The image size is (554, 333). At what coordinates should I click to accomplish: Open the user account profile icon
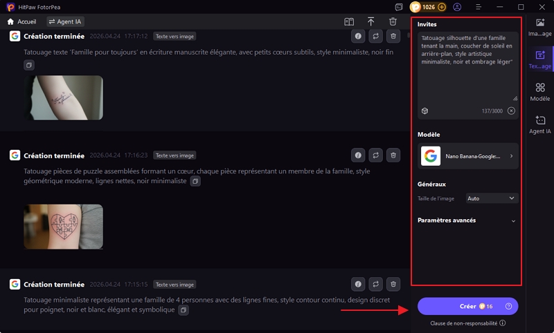(x=457, y=7)
